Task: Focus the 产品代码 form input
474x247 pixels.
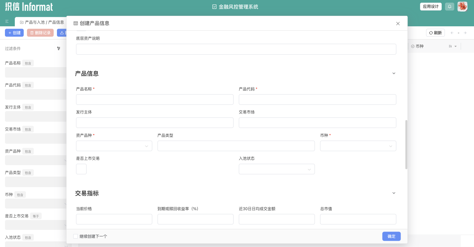Action: (x=318, y=100)
